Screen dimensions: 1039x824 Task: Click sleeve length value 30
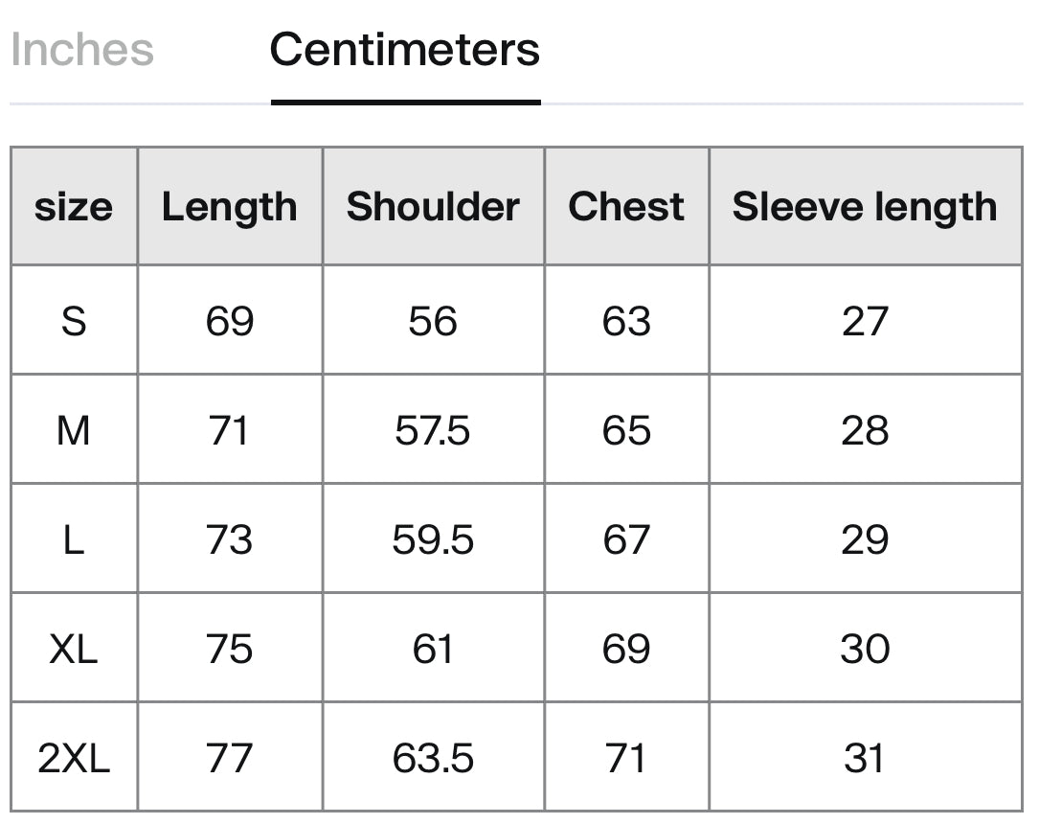point(865,649)
